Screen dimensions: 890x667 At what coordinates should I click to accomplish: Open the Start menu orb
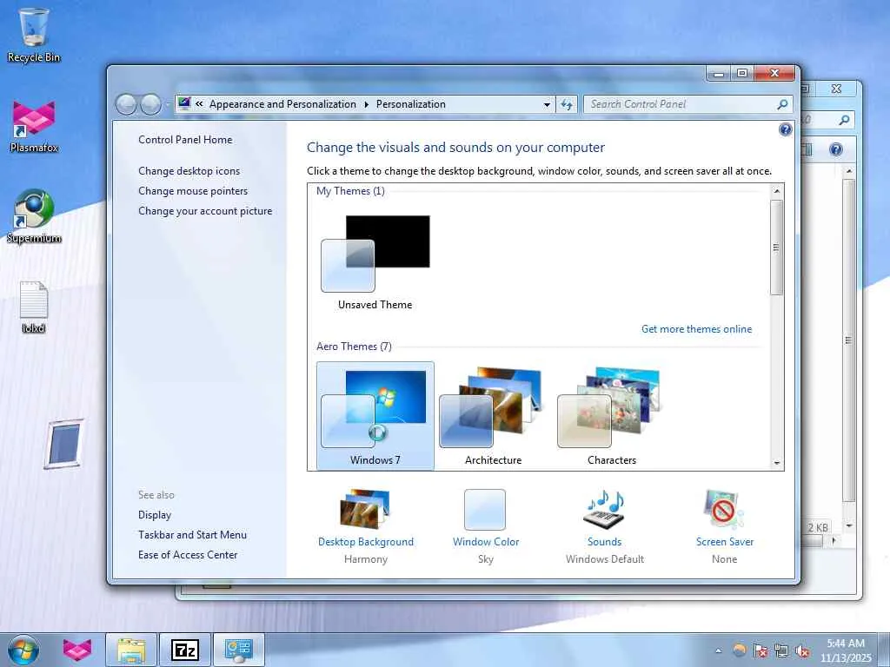[x=23, y=650]
